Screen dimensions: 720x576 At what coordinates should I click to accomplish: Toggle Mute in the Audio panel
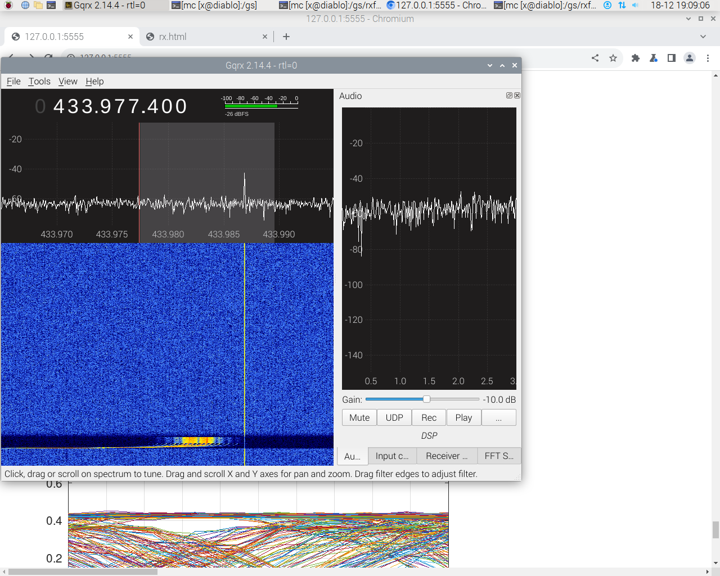pos(359,417)
